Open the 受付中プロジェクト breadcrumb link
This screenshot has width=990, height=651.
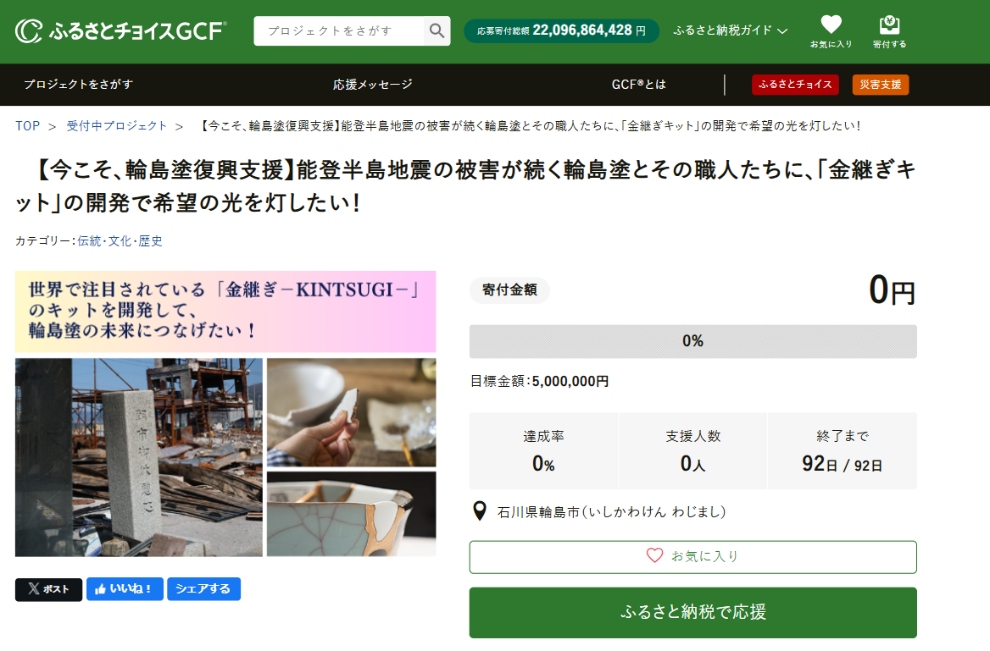click(x=117, y=126)
